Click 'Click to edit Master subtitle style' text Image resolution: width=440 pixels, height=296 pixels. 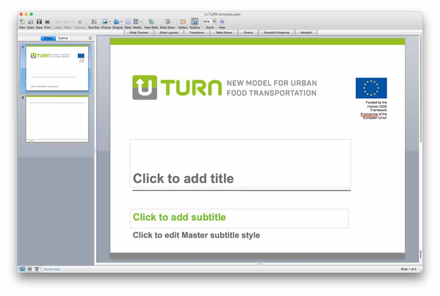[x=196, y=235]
